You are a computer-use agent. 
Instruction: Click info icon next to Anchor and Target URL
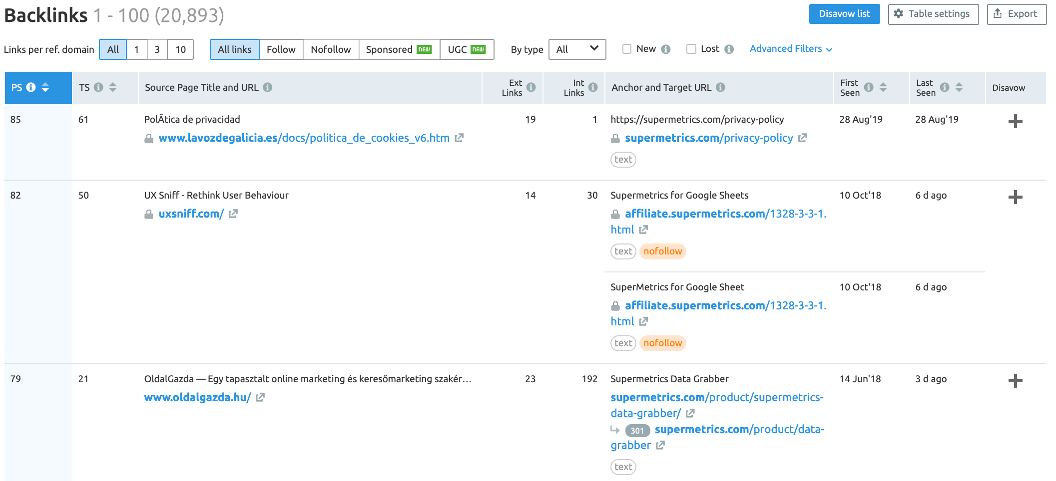tap(720, 87)
